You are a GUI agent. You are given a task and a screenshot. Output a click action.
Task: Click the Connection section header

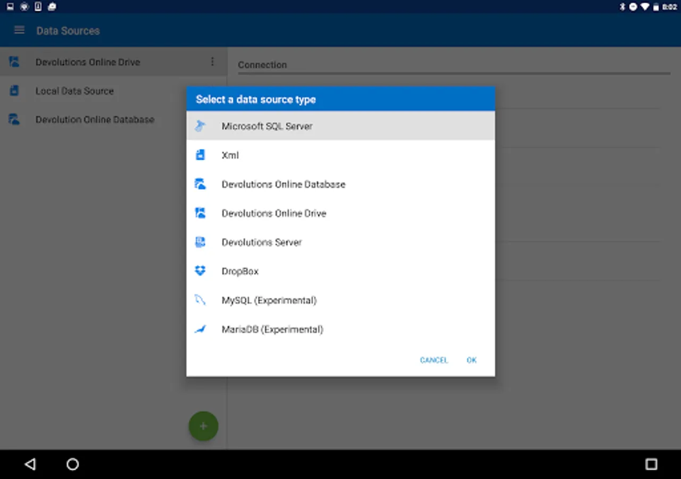262,64
